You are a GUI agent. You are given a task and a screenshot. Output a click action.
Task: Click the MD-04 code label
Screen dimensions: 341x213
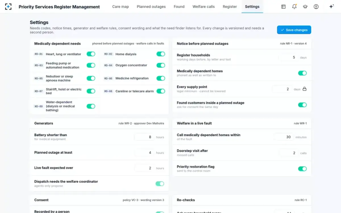pos(108,65)
